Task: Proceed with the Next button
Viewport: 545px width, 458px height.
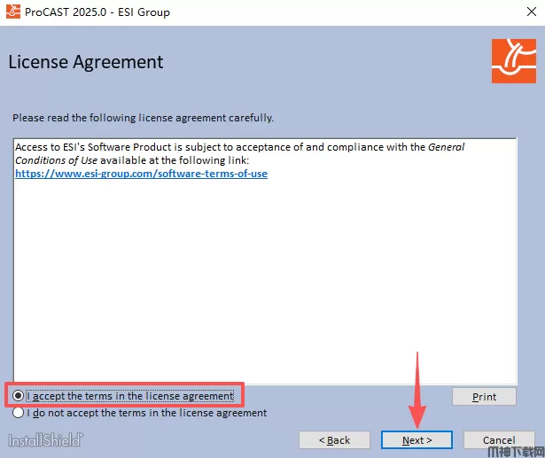Action: tap(417, 440)
